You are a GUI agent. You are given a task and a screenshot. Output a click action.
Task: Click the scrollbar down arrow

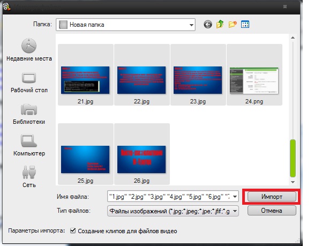point(293,182)
